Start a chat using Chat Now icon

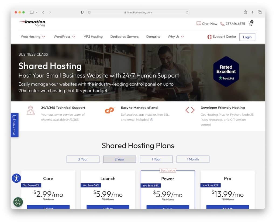(199, 24)
